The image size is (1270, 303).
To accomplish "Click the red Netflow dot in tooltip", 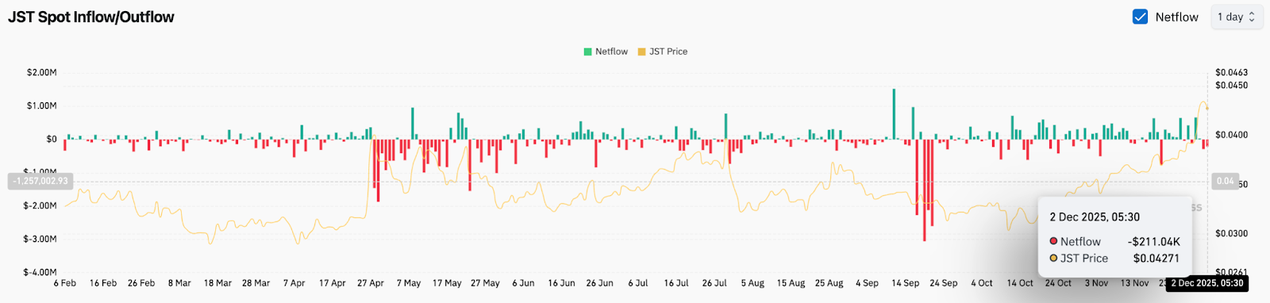I will pyautogui.click(x=1053, y=241).
